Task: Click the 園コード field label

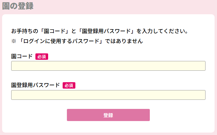Action: (x=22, y=56)
